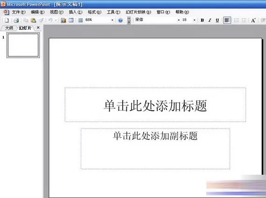The image size is (266, 198).
Task: Open the 幻灯片放映 menu
Action: click(138, 12)
